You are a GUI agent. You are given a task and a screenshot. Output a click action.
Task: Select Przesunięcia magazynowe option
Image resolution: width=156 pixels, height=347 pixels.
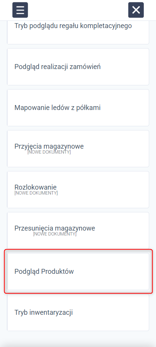coord(78,230)
